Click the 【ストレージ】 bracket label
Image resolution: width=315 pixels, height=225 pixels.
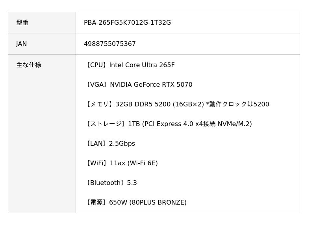[106, 124]
